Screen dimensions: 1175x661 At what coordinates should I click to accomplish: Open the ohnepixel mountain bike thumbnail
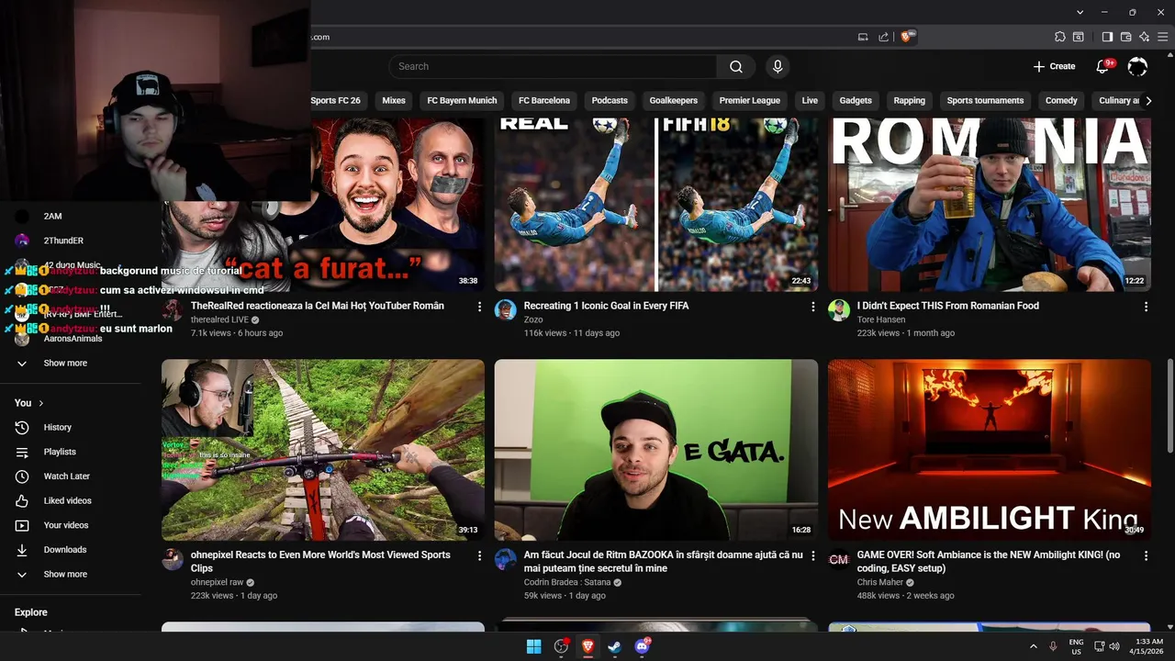(323, 450)
